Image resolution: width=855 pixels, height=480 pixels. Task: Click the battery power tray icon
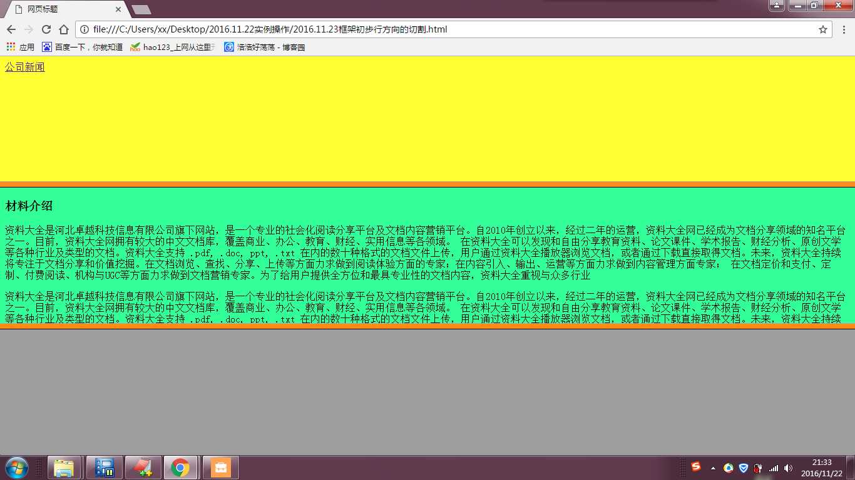coord(759,467)
